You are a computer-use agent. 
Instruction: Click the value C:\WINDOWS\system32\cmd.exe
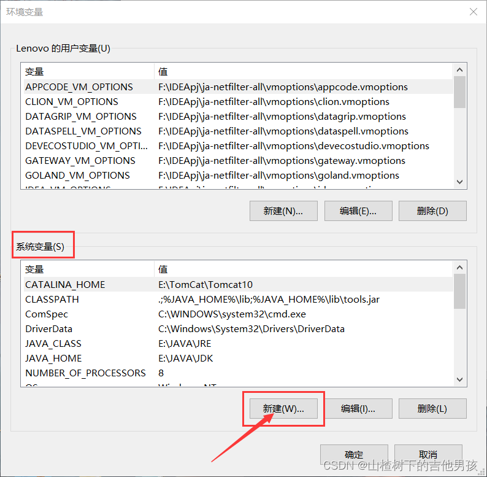(232, 314)
